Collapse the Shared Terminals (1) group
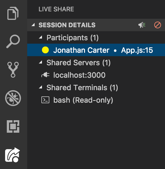This screenshot has height=169, width=165. [41, 87]
